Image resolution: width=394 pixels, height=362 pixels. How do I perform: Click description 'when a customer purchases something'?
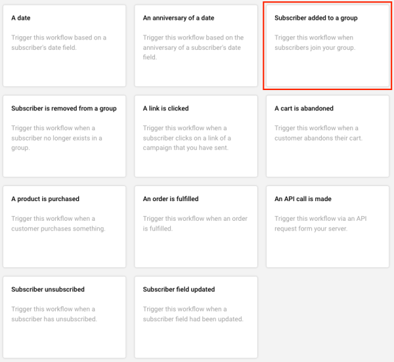[58, 224]
